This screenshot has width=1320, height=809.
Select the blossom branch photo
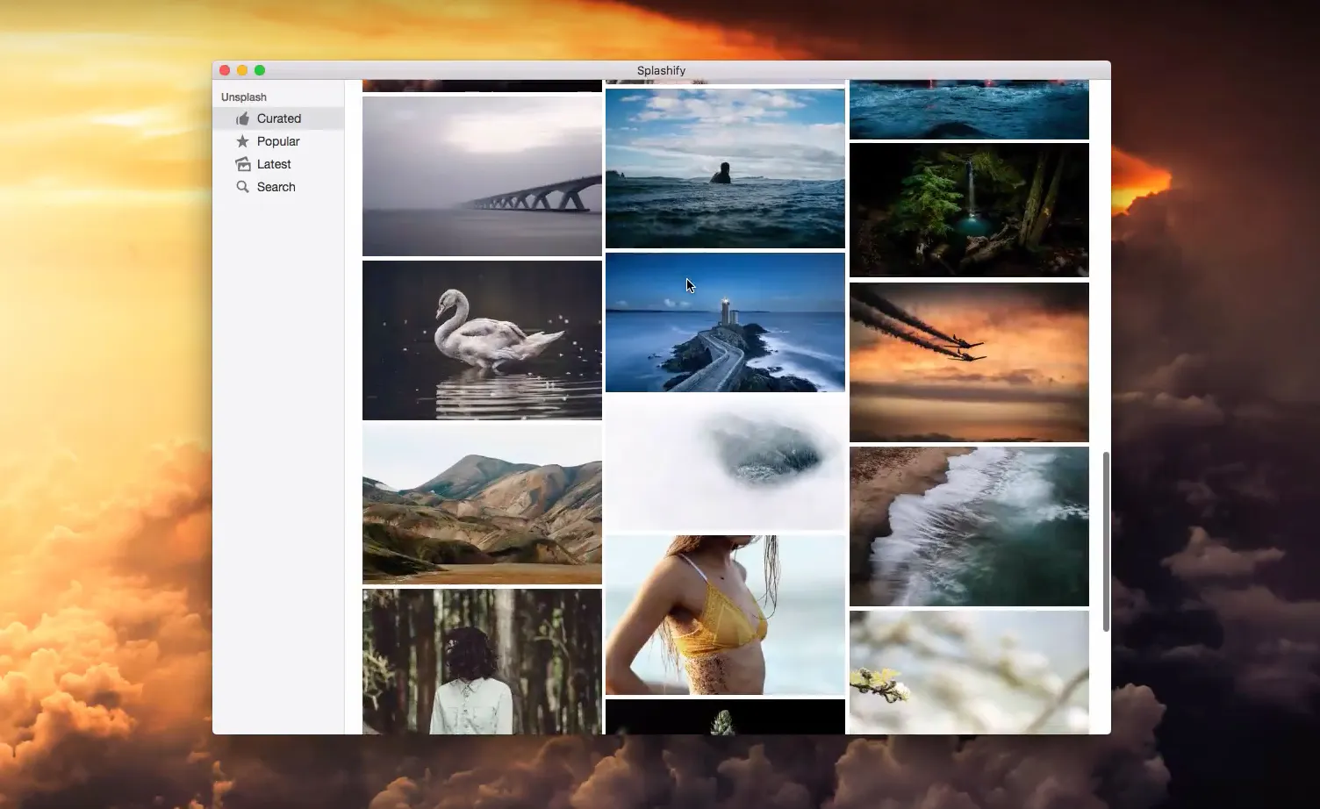coord(969,672)
